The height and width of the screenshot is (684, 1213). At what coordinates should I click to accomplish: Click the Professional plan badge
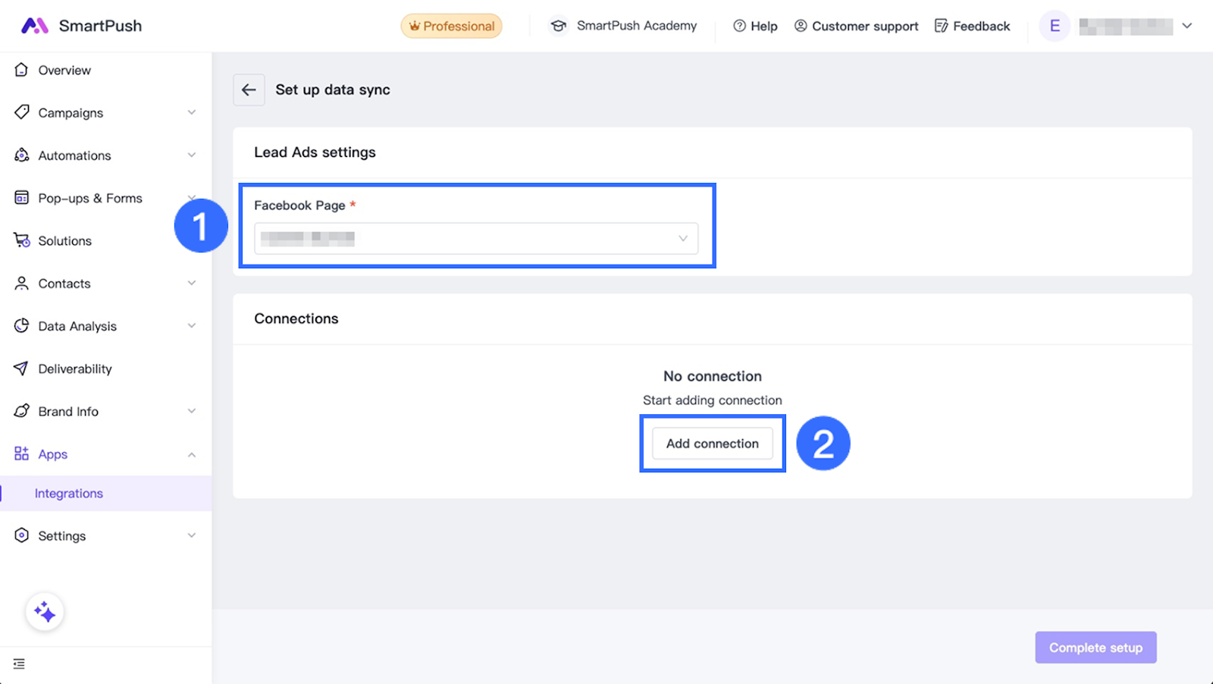pos(452,26)
